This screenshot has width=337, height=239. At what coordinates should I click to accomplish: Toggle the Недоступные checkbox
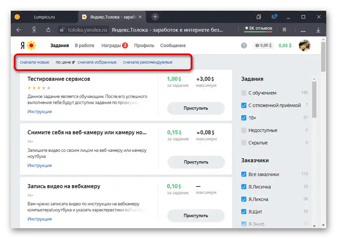(244, 130)
